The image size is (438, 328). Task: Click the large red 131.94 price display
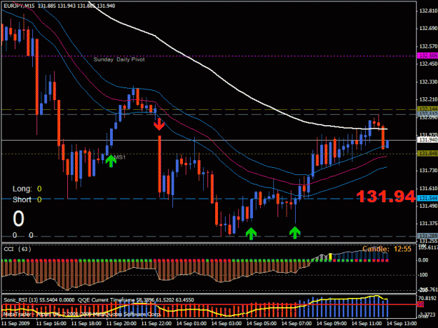385,197
